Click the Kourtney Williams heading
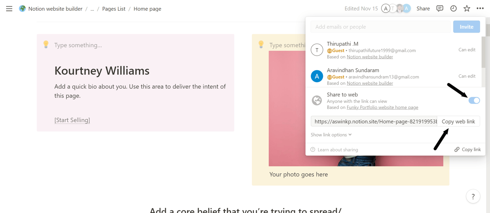 (x=102, y=70)
